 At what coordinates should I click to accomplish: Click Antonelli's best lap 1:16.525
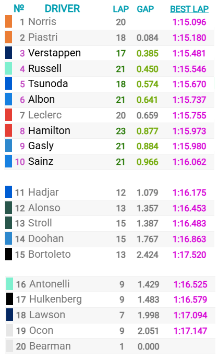190,284
